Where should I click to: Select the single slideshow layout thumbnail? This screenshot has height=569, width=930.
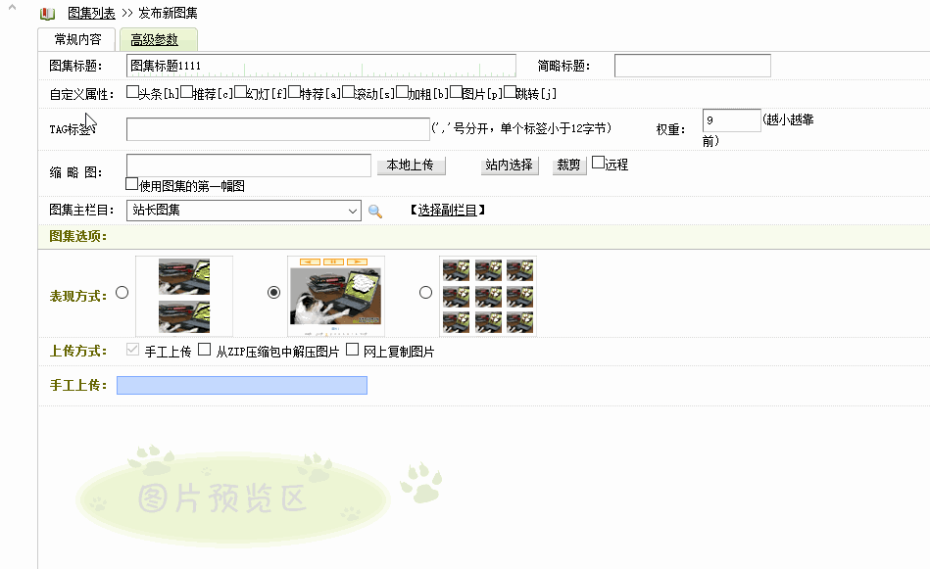[336, 295]
